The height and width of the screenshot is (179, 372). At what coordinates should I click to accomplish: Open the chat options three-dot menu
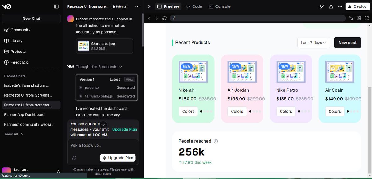pos(137,6)
